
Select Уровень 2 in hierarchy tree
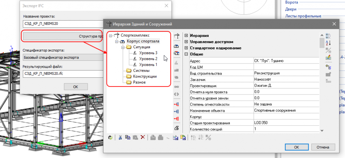[148, 59]
